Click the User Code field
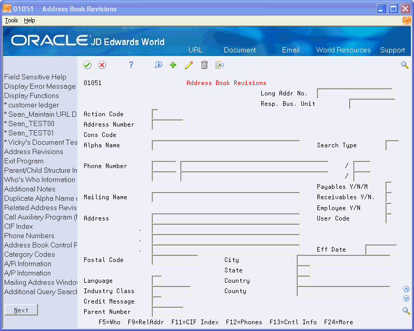 pos(389,218)
